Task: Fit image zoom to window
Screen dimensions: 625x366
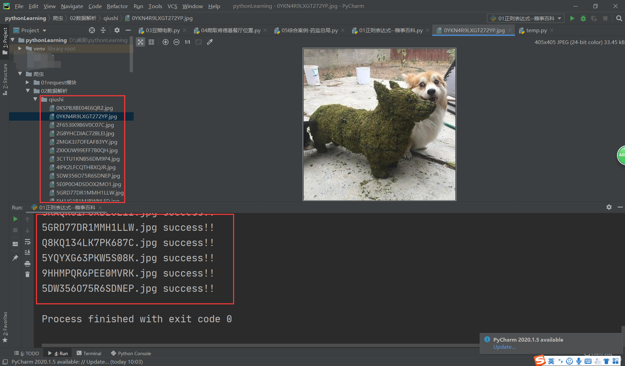Action: 198,42
